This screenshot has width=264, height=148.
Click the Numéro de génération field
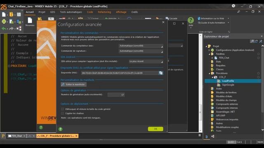pos(116,95)
